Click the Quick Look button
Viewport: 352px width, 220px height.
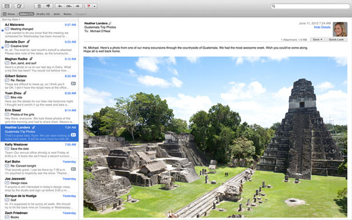(x=336, y=39)
